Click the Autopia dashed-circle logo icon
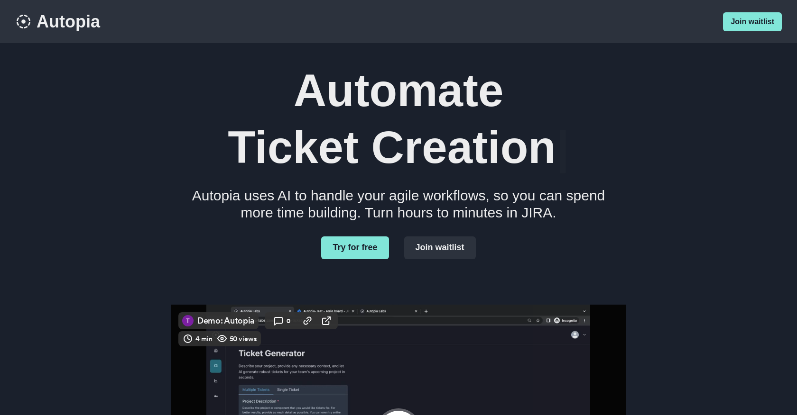This screenshot has width=797, height=415. [23, 22]
